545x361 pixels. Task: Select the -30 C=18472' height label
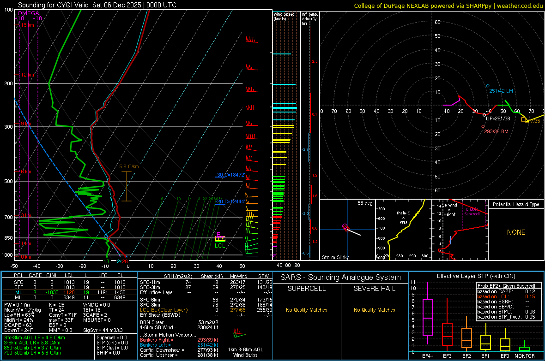point(230,175)
